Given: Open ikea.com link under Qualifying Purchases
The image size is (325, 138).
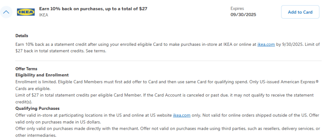Looking at the screenshot, I should [182, 115].
